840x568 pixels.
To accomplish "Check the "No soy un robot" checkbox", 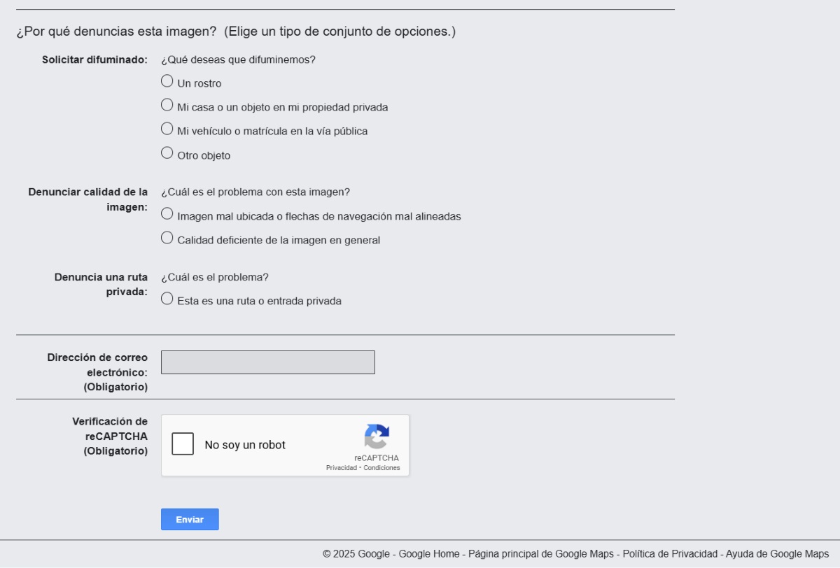I will click(x=183, y=444).
